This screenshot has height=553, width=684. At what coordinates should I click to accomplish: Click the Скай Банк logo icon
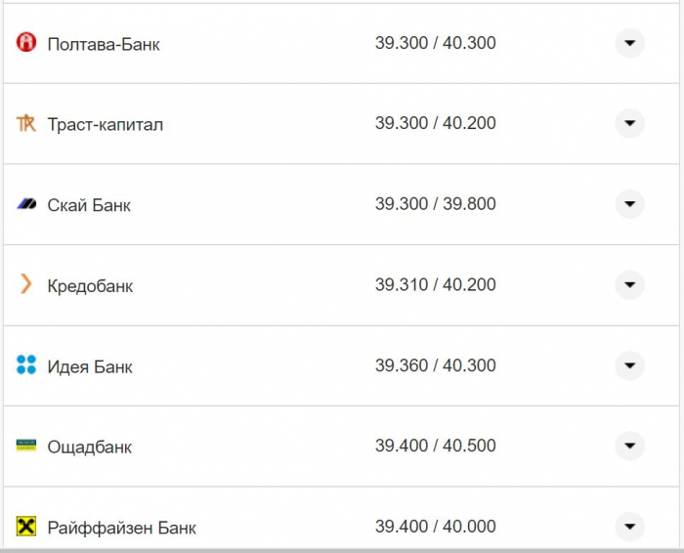[26, 204]
